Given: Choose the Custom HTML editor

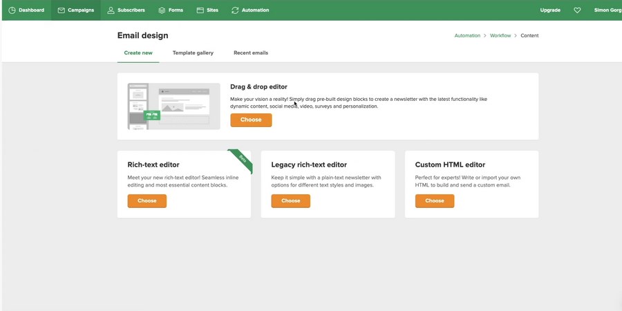Looking at the screenshot, I should click(x=434, y=201).
